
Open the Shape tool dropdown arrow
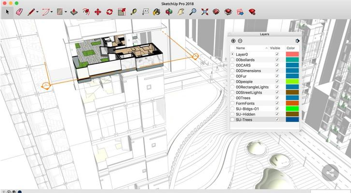click(x=66, y=12)
